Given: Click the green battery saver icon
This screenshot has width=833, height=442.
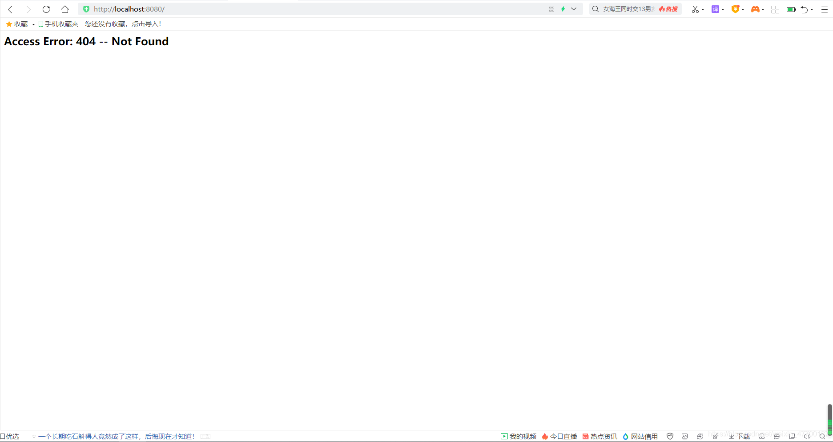Looking at the screenshot, I should [791, 9].
